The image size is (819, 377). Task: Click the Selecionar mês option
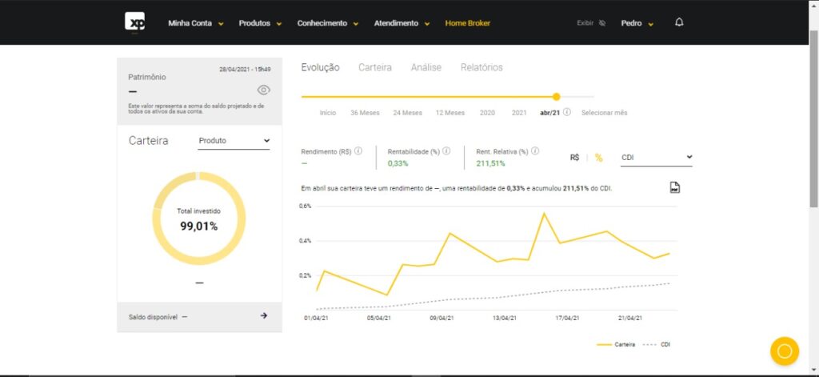tap(604, 113)
